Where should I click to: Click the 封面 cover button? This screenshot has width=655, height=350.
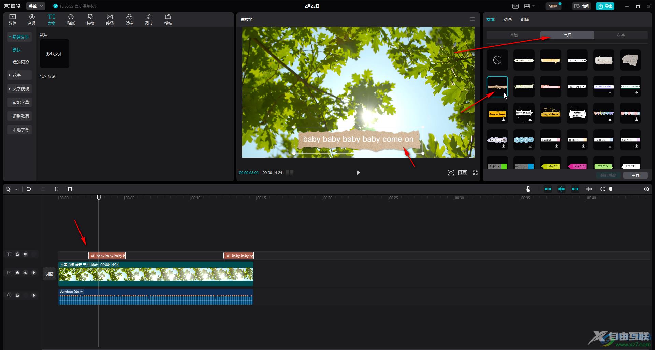pos(49,274)
